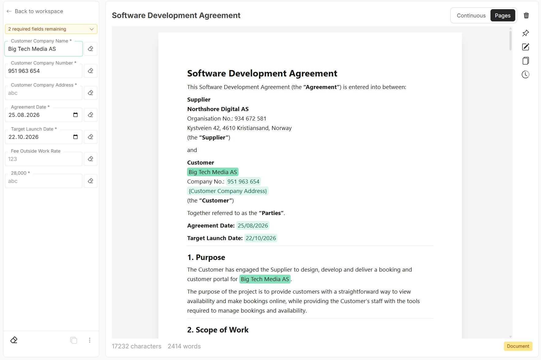
Task: Click the Agreement Date input field
Action: (44, 115)
